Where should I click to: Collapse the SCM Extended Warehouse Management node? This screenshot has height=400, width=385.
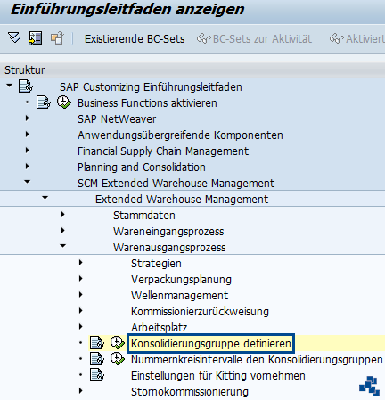click(x=28, y=182)
